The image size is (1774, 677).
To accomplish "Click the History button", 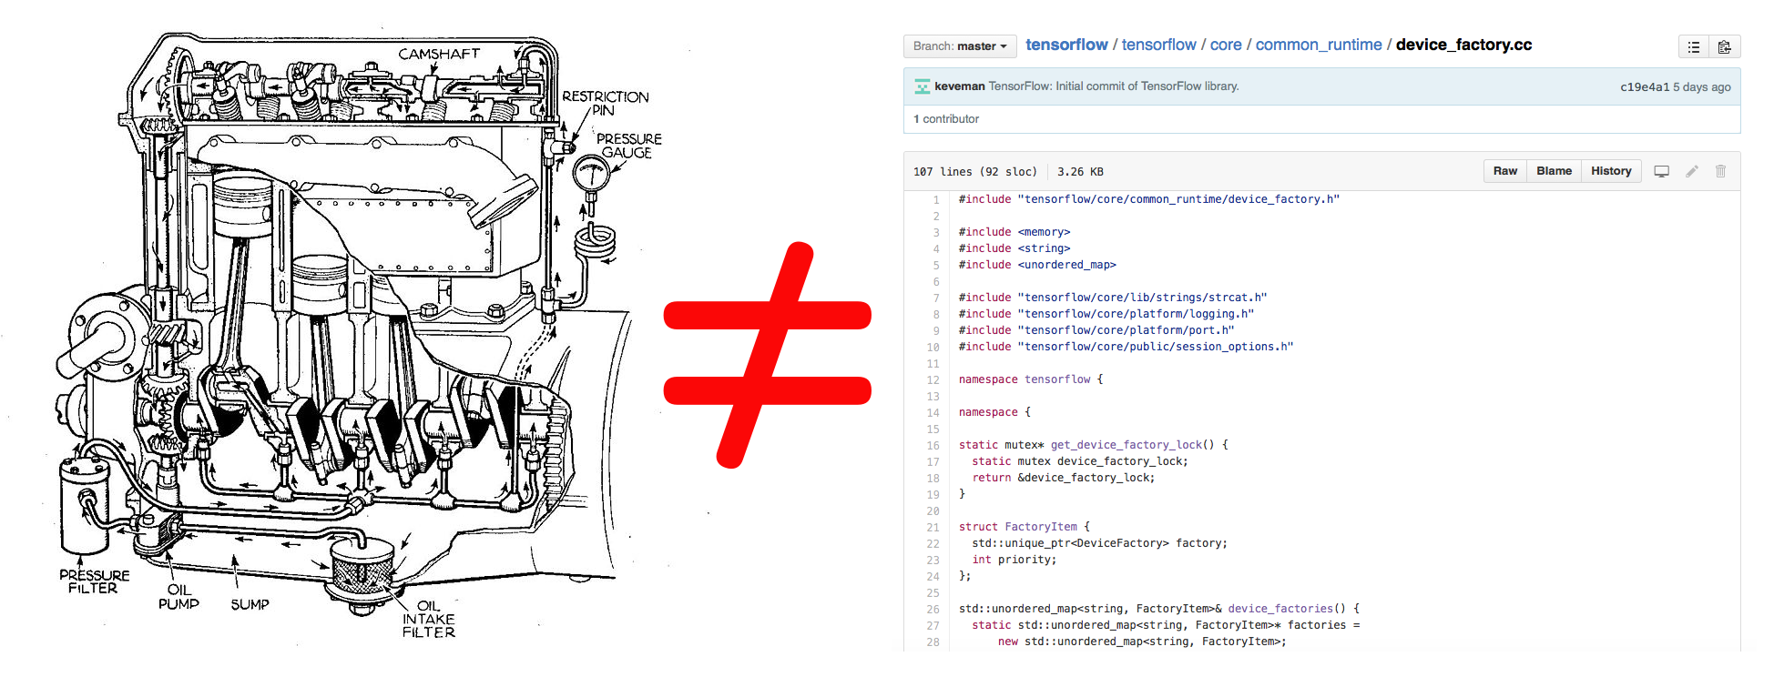I will click(x=1611, y=171).
